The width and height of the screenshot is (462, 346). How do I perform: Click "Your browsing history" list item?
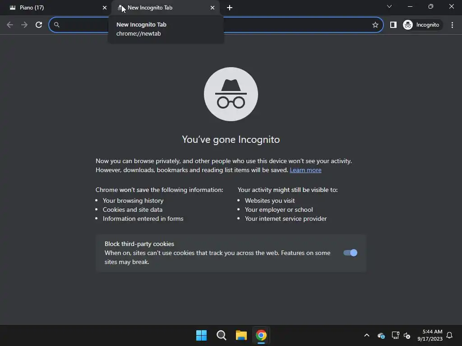click(x=133, y=200)
